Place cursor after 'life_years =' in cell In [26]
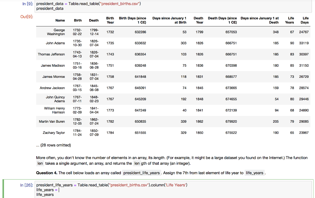The image size is (315, 198). pyautogui.click(x=59, y=190)
